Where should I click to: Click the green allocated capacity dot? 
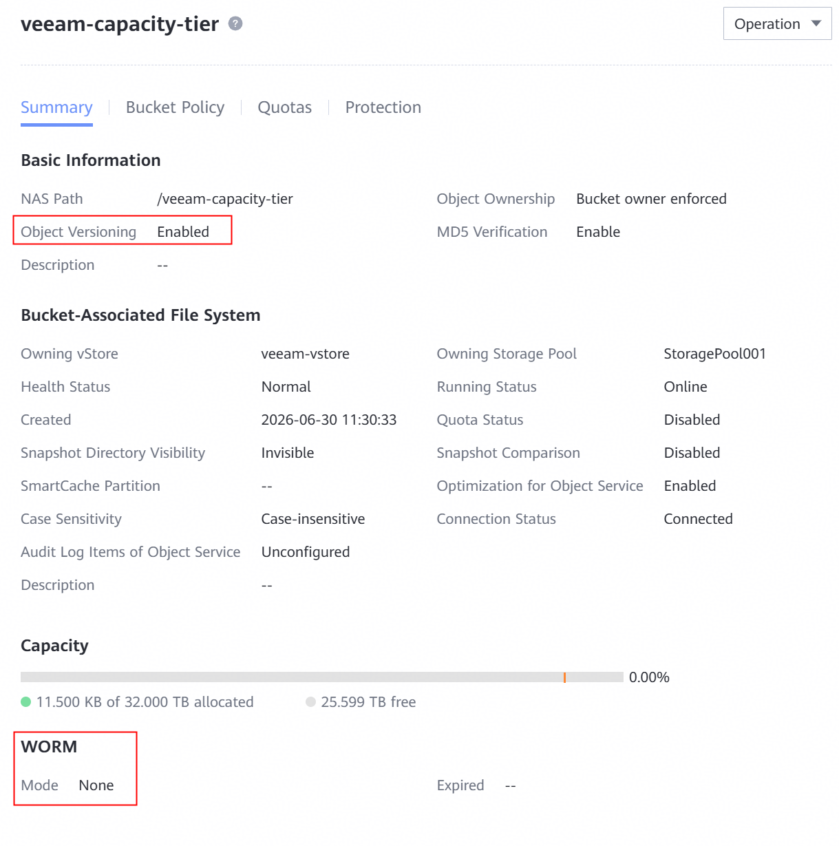pos(26,702)
